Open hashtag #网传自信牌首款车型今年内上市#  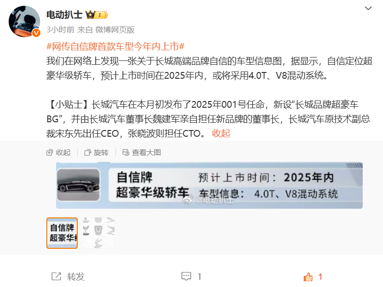[115, 46]
